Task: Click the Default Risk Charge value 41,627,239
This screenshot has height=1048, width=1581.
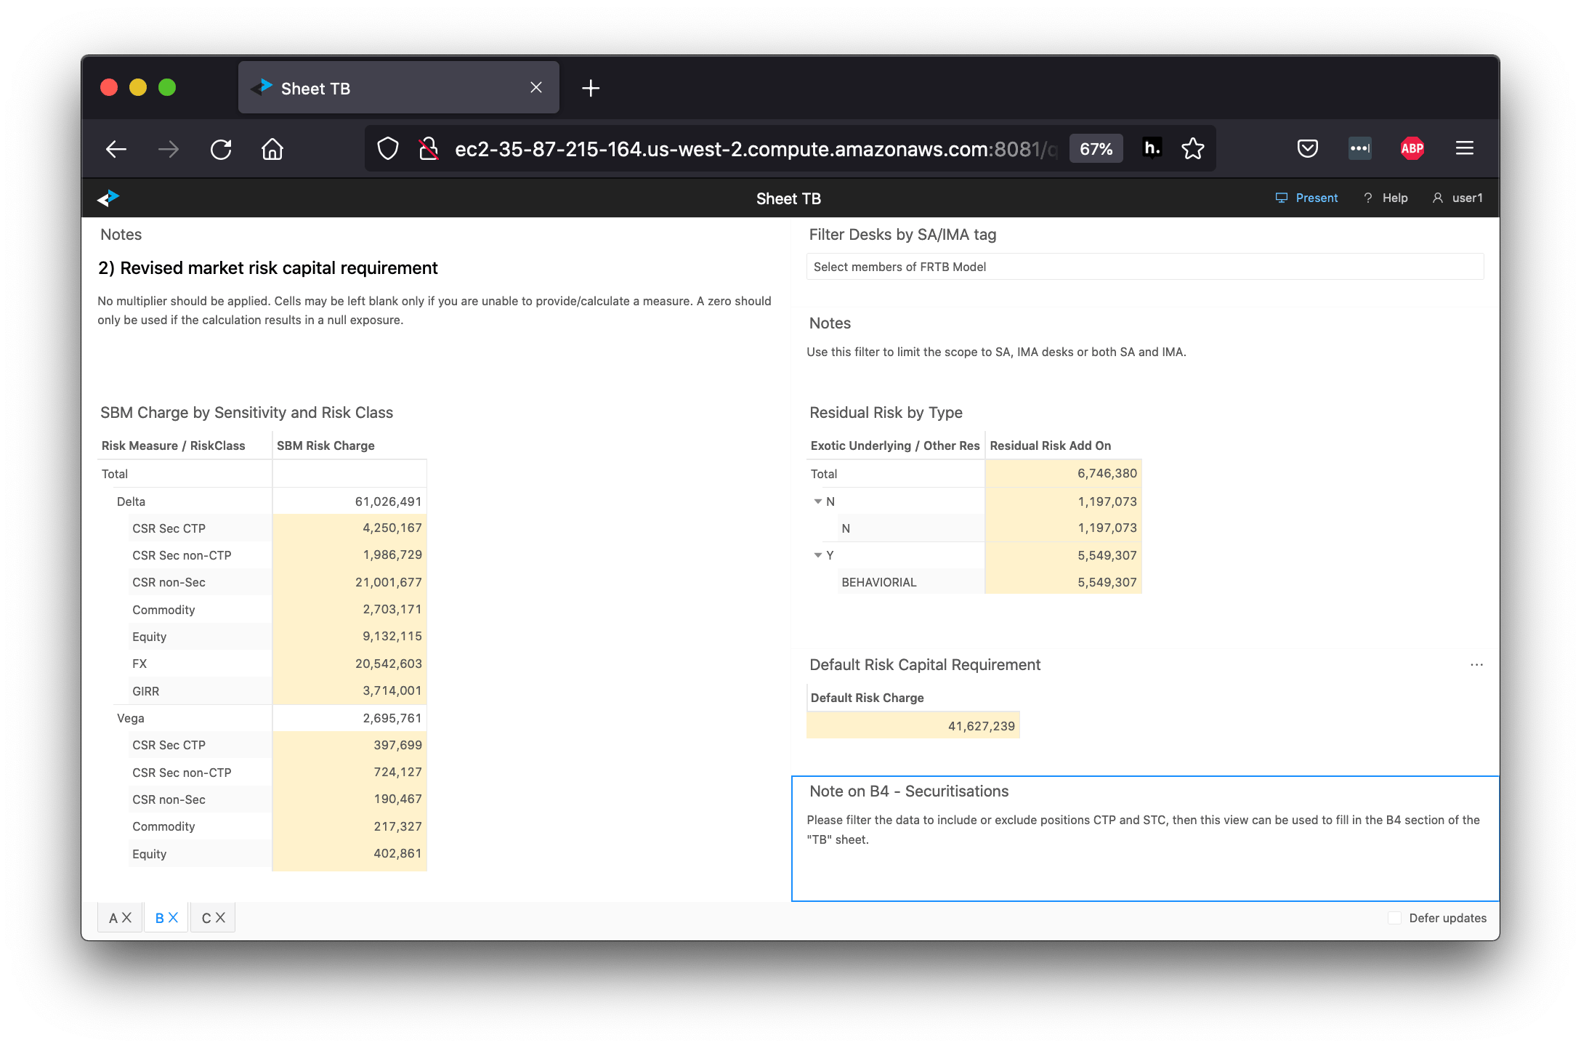Action: click(x=981, y=726)
